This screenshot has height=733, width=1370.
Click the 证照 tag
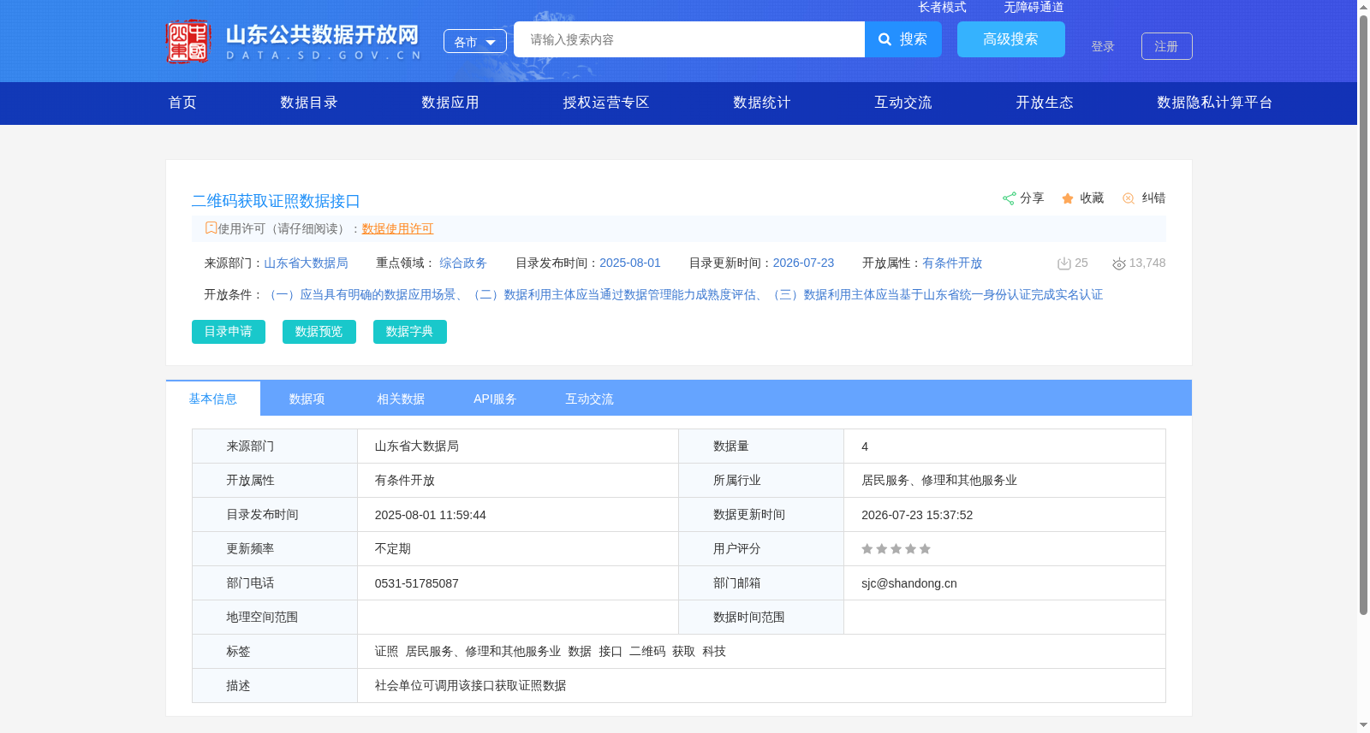tap(386, 652)
